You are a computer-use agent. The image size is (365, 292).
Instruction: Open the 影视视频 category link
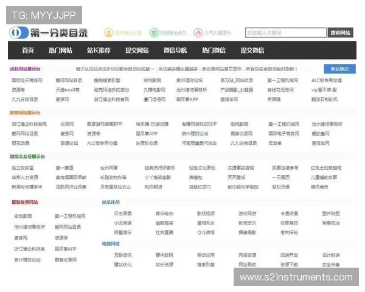tap(206, 214)
